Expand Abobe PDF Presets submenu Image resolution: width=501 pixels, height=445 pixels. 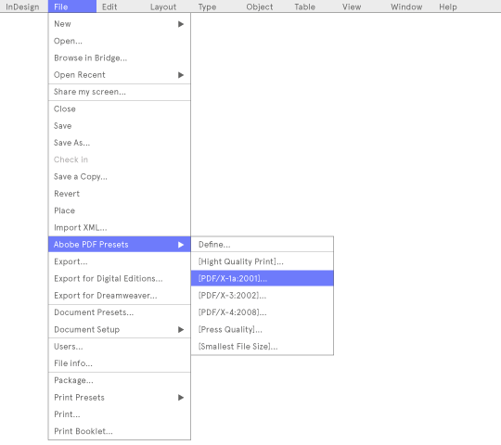click(120, 245)
